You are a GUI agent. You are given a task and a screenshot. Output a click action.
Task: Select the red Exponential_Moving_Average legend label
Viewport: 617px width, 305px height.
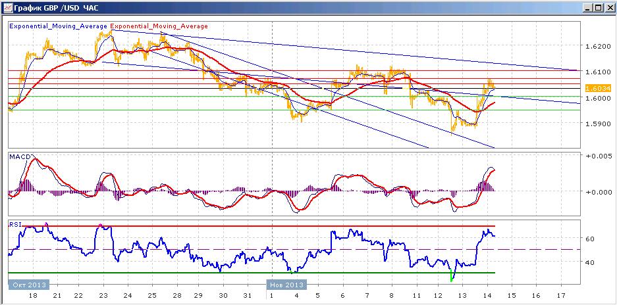pos(159,26)
